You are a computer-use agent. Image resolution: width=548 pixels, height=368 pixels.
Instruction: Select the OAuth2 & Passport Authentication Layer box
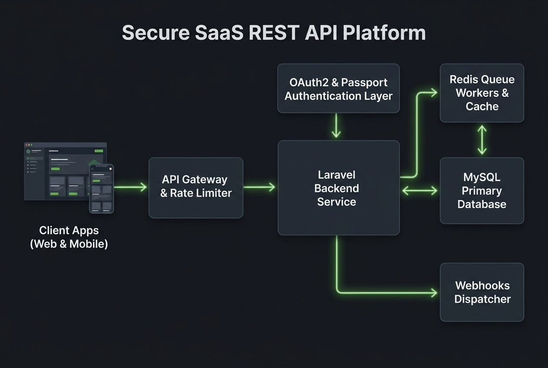(339, 89)
